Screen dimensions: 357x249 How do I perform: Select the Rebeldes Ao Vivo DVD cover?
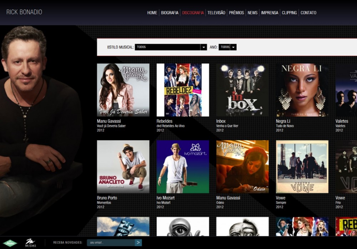tap(183, 90)
